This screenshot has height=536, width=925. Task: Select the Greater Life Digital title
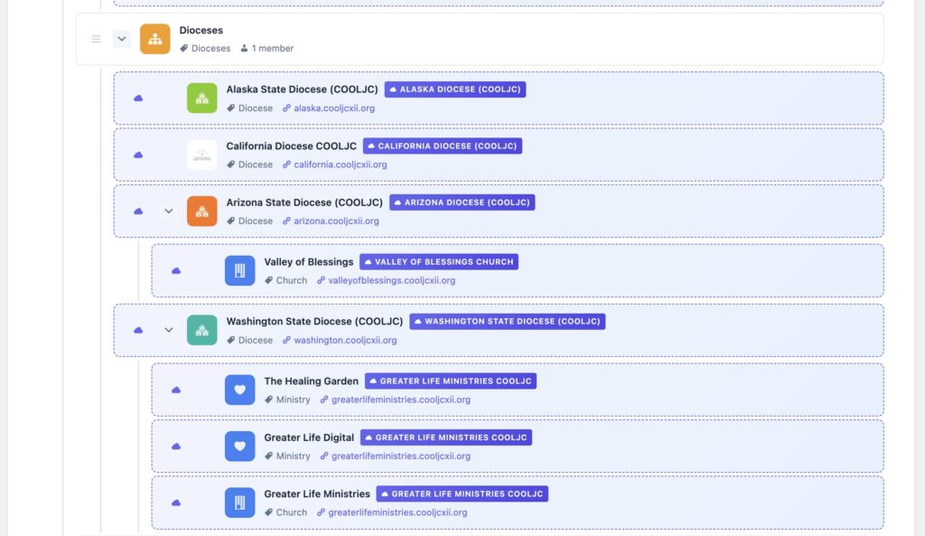(309, 437)
